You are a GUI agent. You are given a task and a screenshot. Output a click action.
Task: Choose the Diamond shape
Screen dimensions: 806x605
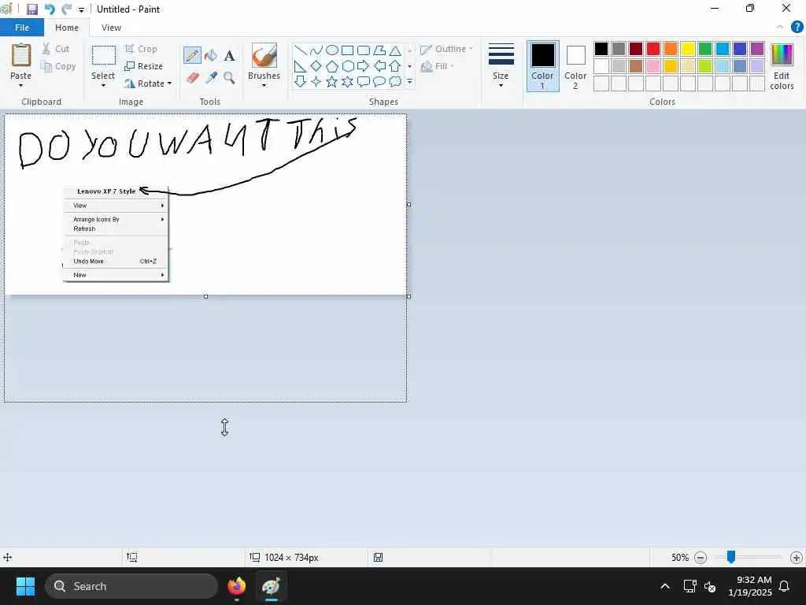coord(316,66)
